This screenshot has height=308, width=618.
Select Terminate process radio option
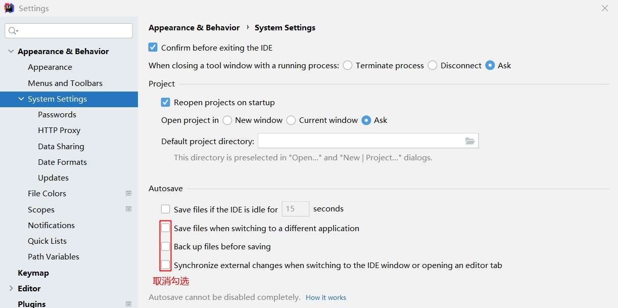[348, 65]
